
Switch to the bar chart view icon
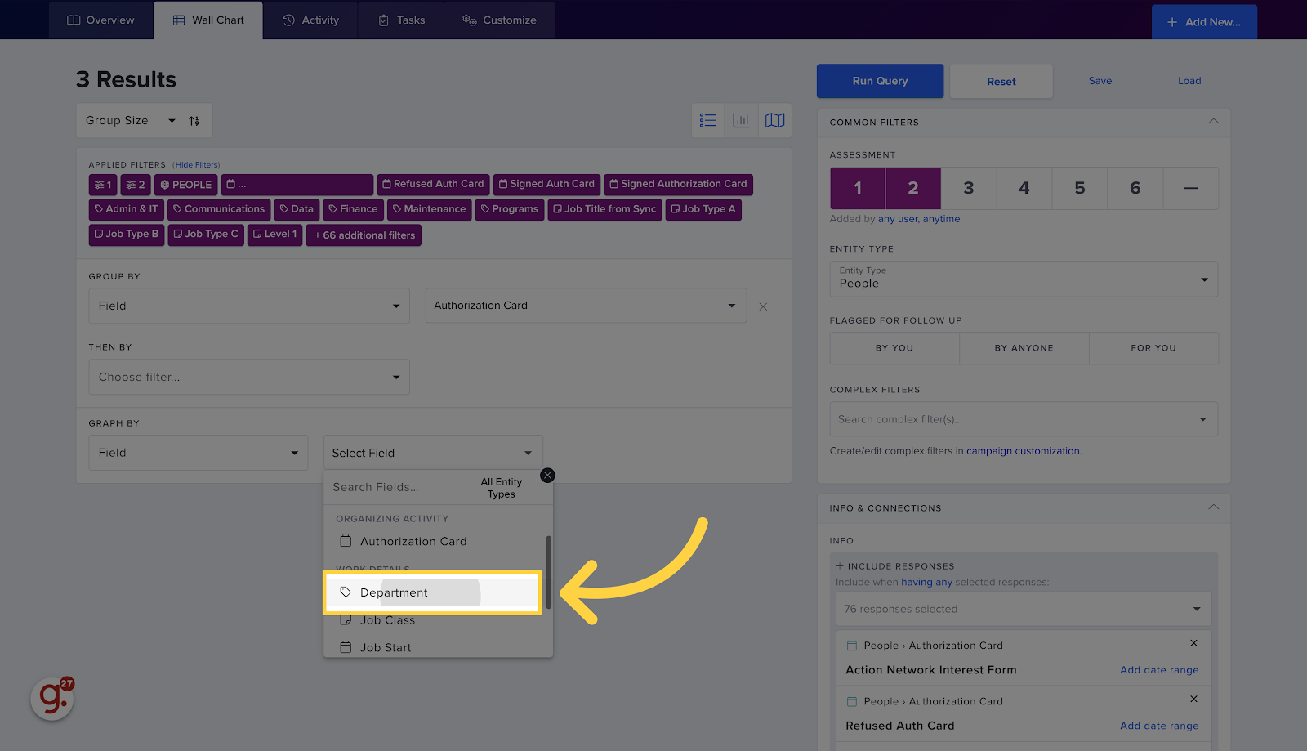pos(741,120)
